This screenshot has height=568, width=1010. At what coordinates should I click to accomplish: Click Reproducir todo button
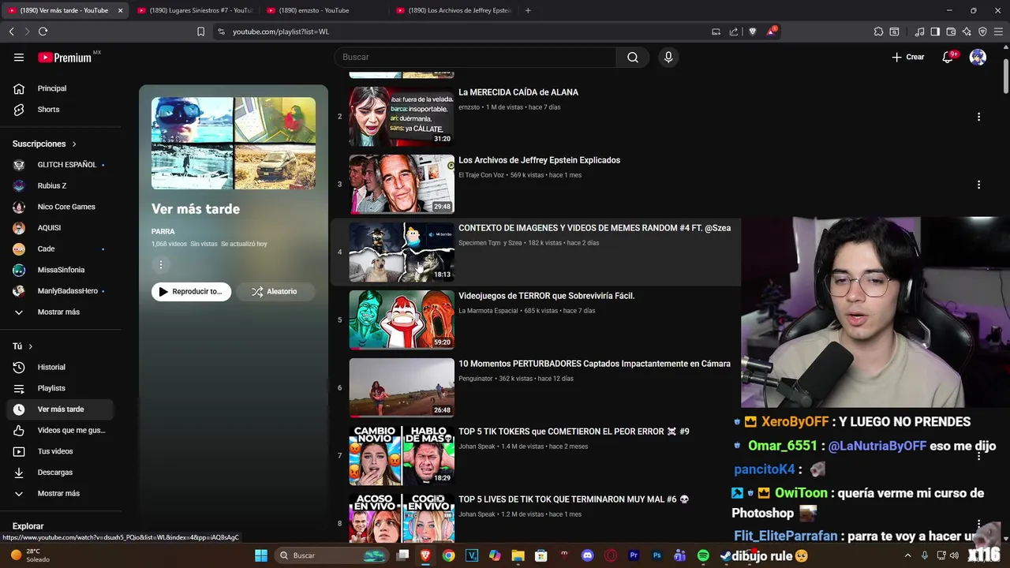[x=192, y=291]
